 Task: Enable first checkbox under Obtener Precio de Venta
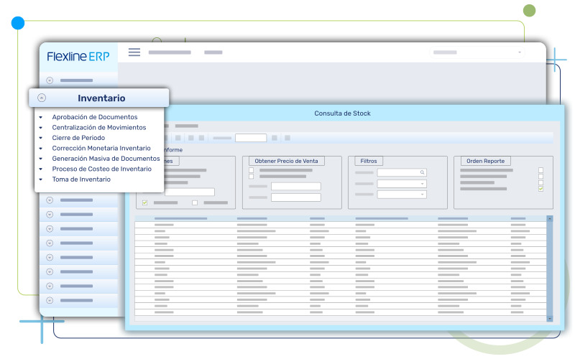[251, 170]
